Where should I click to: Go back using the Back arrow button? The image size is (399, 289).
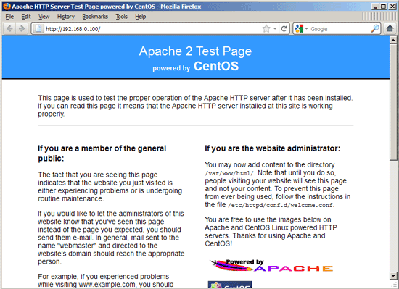click(9, 28)
